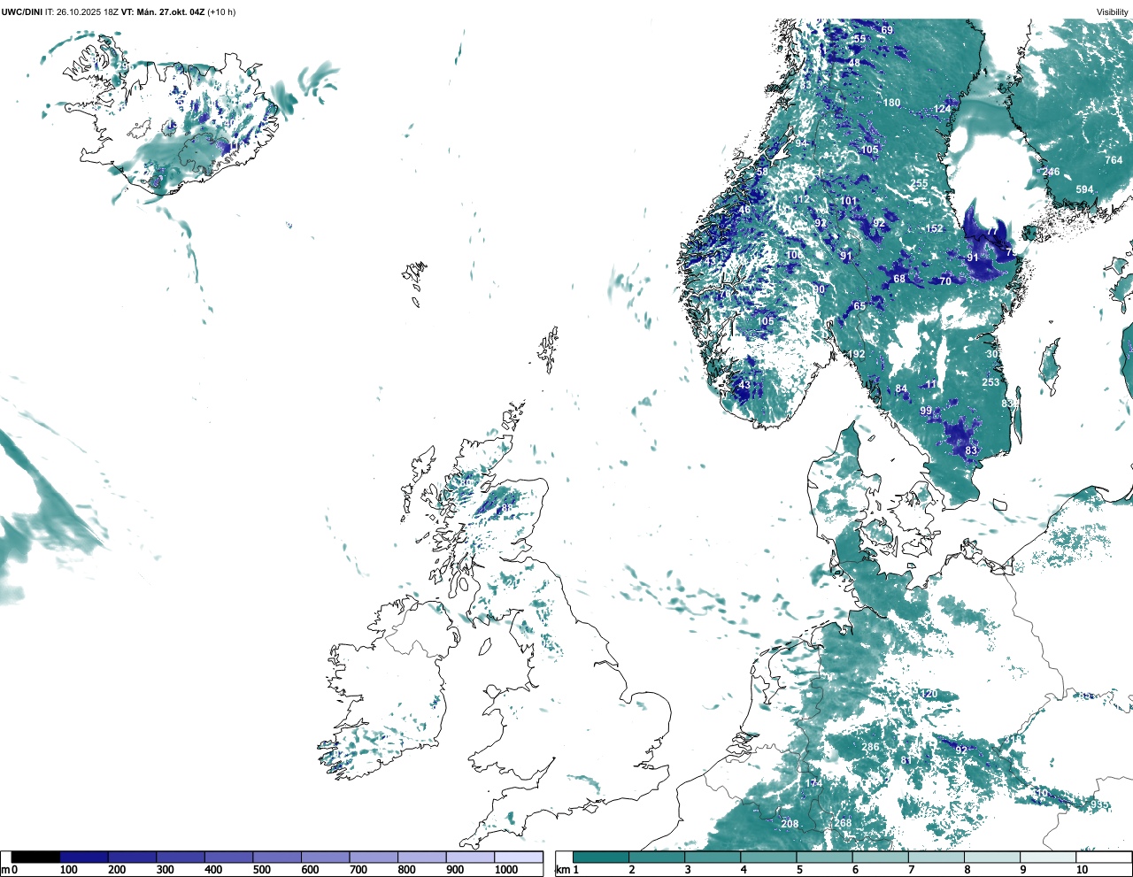
Task: Click the black 0–100 m legend swatch
Action: coord(35,857)
